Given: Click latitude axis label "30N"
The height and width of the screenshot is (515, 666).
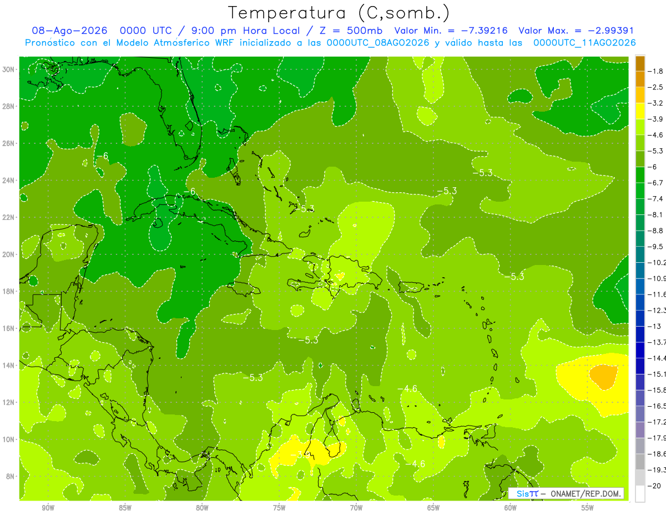Looking at the screenshot, I should point(9,69).
